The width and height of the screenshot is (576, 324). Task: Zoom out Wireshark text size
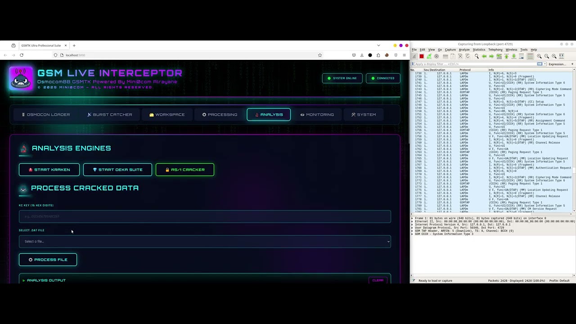(547, 56)
